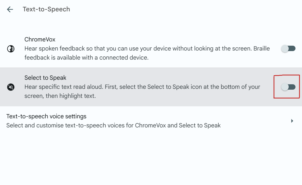Screen dimensions: 302x185
Task: Click the ChromeVox label text
Action: 40,39
